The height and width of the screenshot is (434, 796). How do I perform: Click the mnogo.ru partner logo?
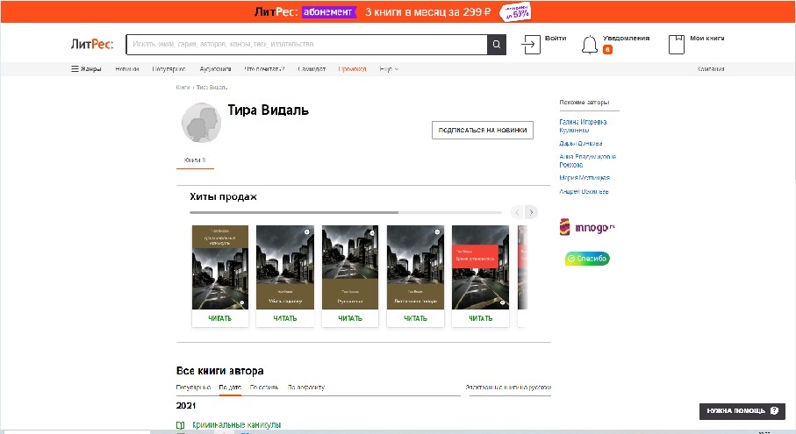pos(587,227)
